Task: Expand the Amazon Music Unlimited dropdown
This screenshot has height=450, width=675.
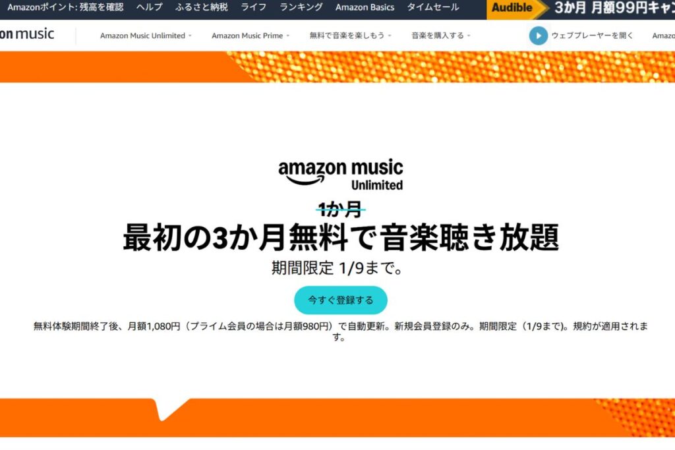Action: click(146, 36)
